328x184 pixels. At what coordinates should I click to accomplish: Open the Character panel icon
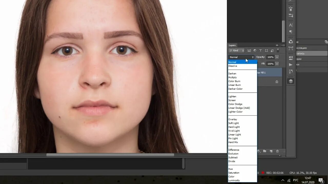(291, 25)
